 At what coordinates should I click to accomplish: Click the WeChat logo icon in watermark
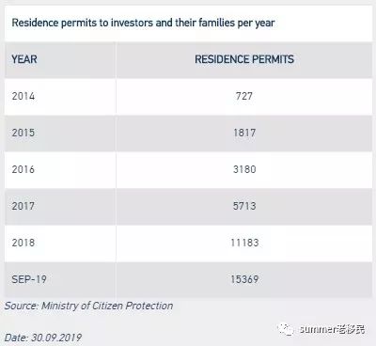coord(286,329)
